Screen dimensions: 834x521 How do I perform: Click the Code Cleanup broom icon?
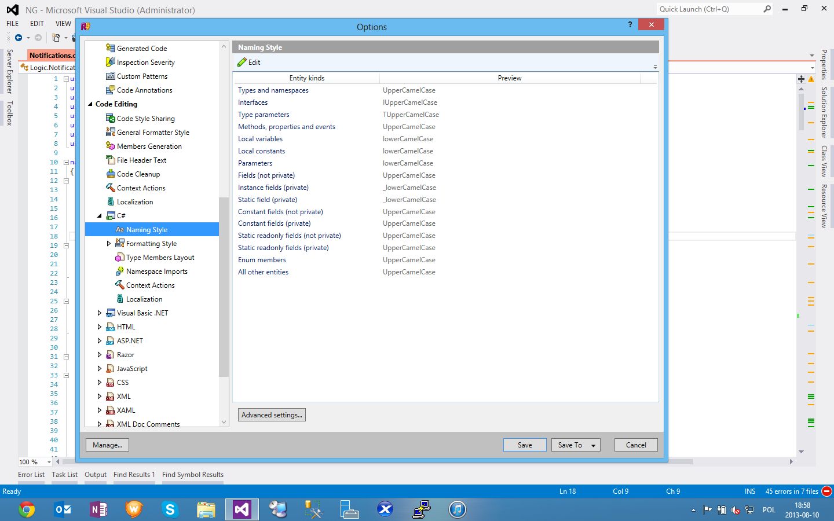(110, 174)
